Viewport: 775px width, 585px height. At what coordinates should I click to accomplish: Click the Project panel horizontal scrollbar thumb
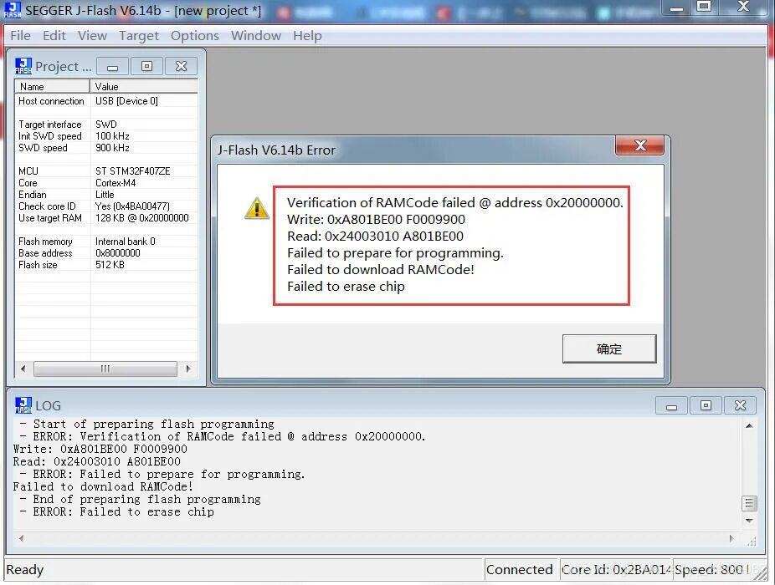coord(105,369)
